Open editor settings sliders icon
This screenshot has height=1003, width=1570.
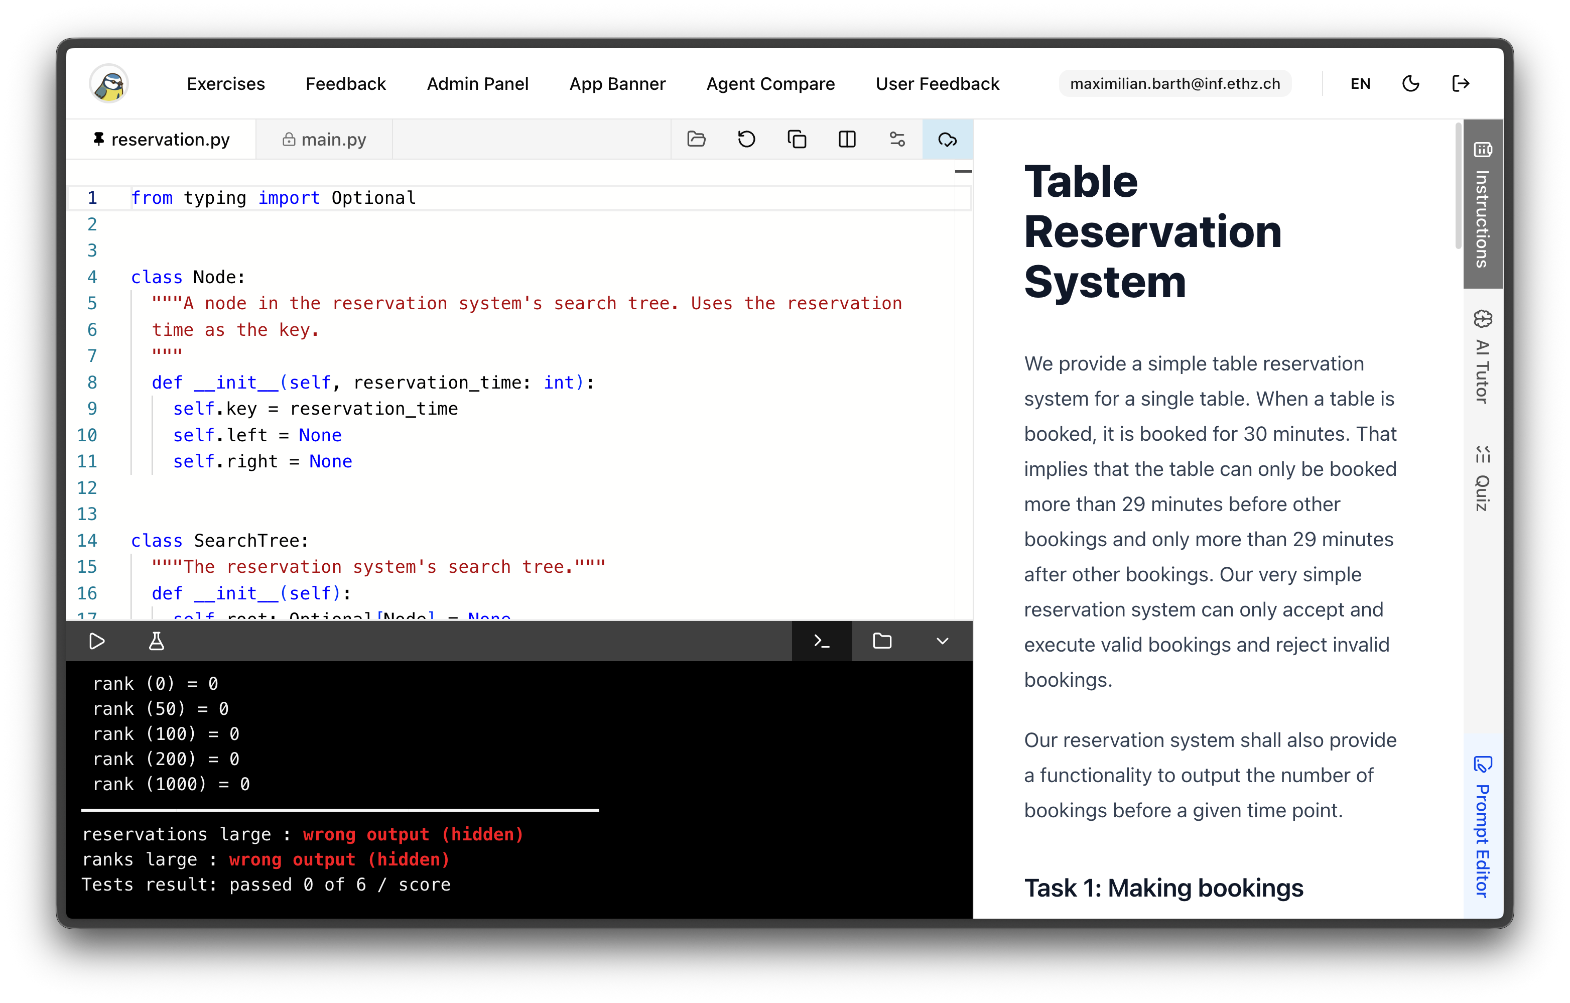point(897,139)
